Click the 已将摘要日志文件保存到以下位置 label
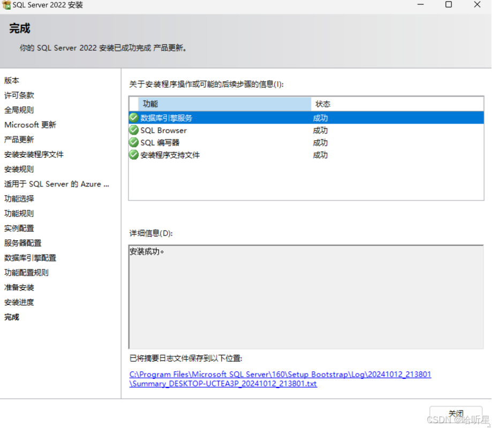The image size is (492, 428). tap(186, 358)
